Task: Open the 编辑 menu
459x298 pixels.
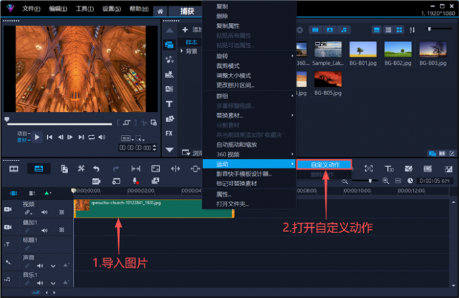Action: click(57, 9)
